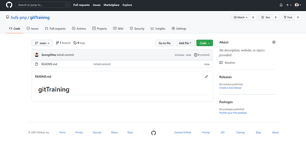Open Issues in the top navigation bar
306x168 pixels.
[97, 5]
